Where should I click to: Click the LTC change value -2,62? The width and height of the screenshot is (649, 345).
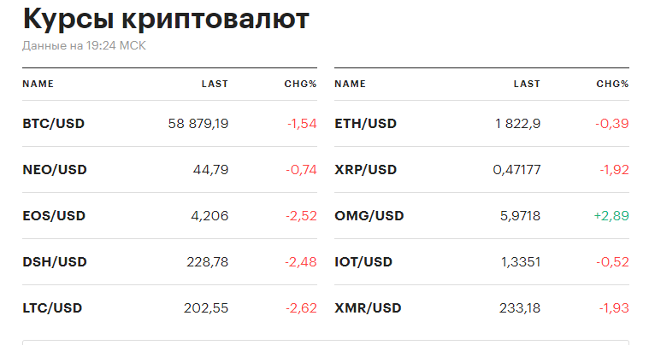pyautogui.click(x=302, y=308)
